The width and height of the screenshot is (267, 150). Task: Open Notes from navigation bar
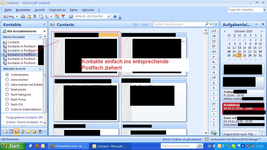[x=28, y=132]
